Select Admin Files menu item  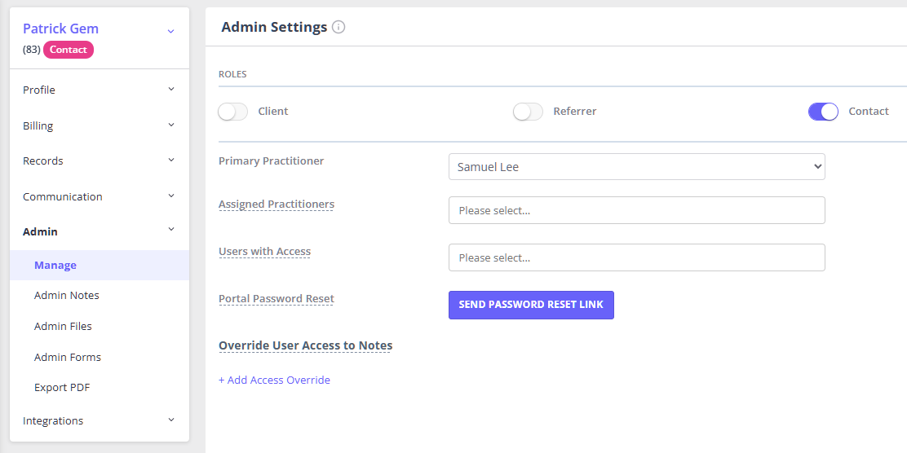click(63, 327)
